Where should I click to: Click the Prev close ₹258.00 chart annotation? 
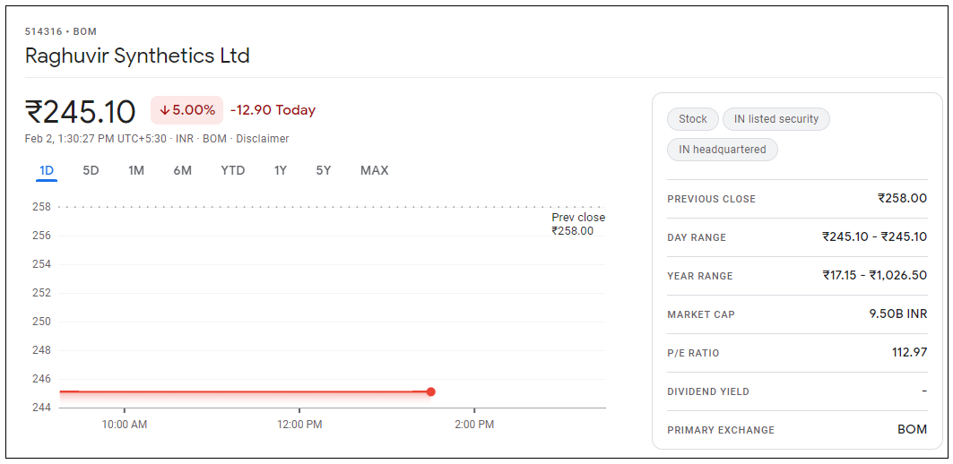point(578,224)
